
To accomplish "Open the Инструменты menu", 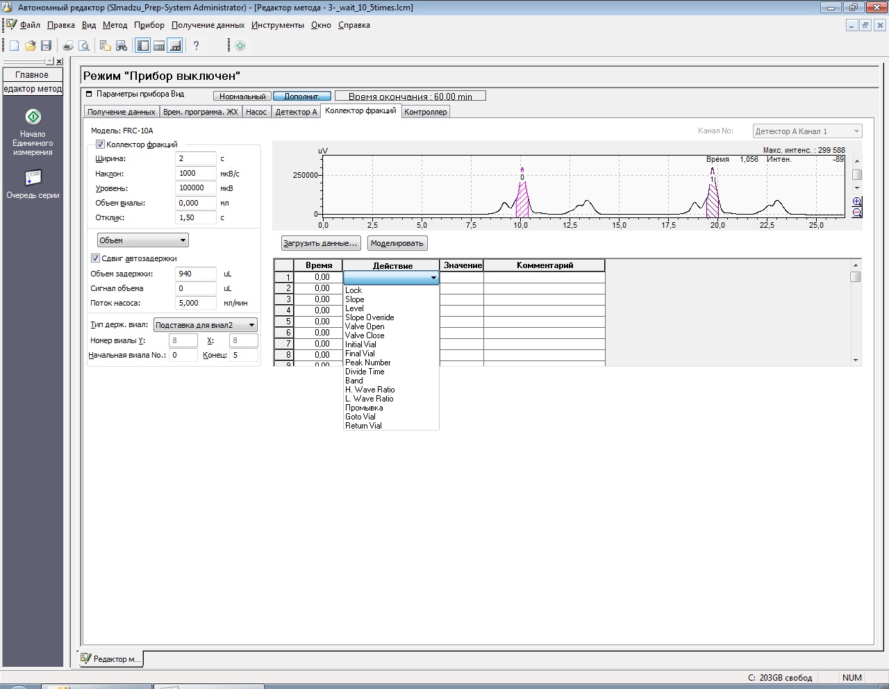I will [277, 25].
